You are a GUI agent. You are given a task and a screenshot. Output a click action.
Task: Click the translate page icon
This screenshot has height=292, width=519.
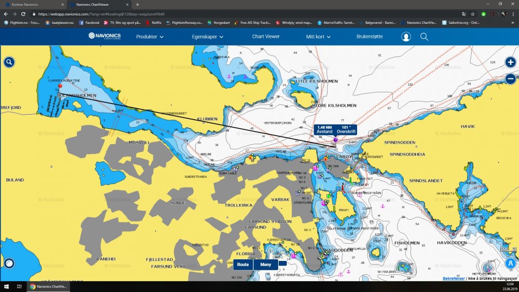pos(463,14)
